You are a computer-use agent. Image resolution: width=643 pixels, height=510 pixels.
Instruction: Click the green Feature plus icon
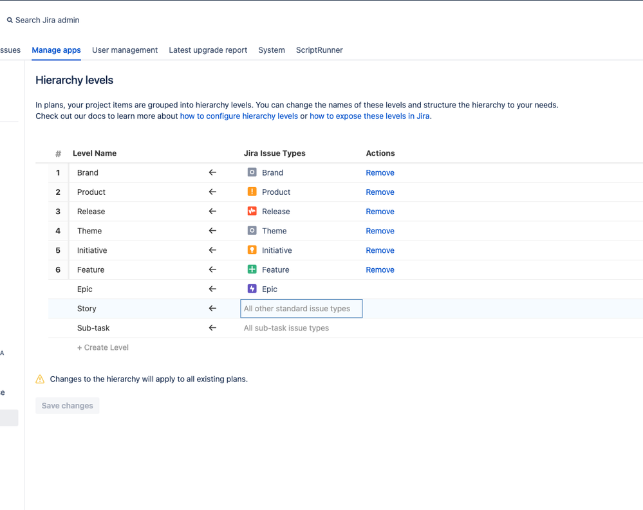[252, 269]
